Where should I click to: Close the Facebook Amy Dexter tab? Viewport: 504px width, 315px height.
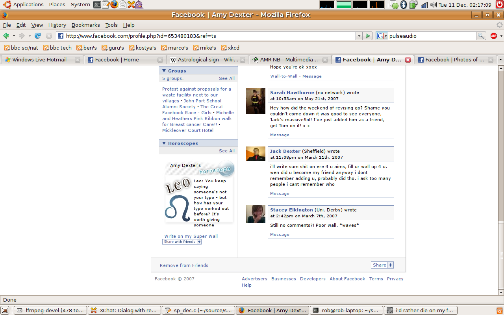pyautogui.click(x=408, y=60)
